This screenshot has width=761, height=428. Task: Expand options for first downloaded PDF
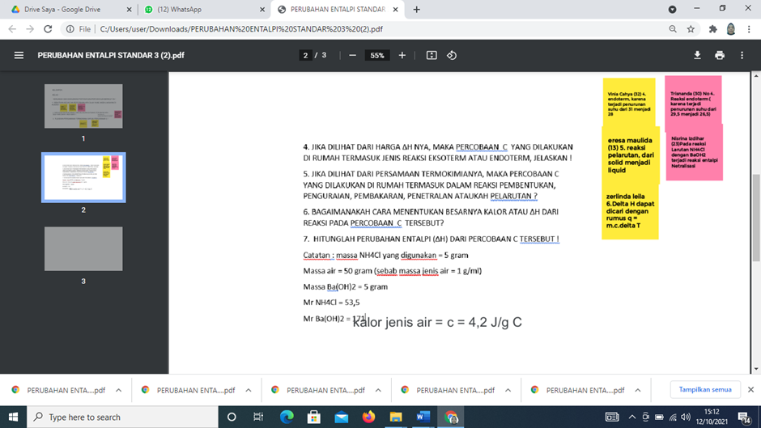pos(119,390)
